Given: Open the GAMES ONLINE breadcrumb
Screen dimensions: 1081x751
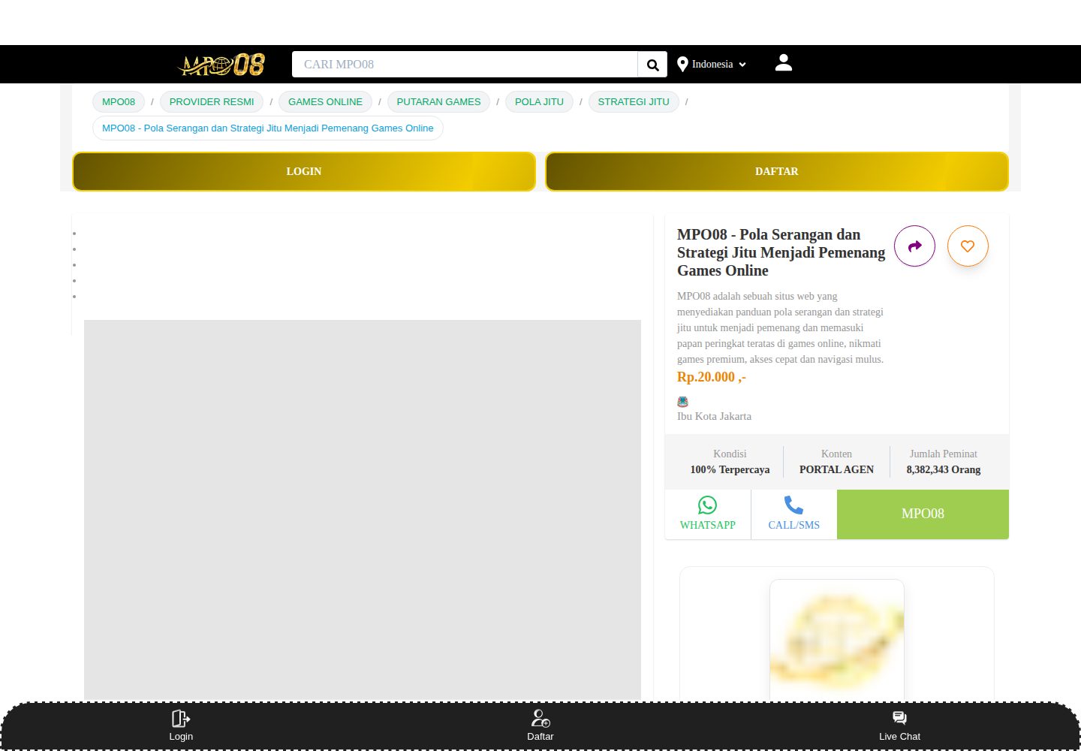Looking at the screenshot, I should tap(325, 102).
